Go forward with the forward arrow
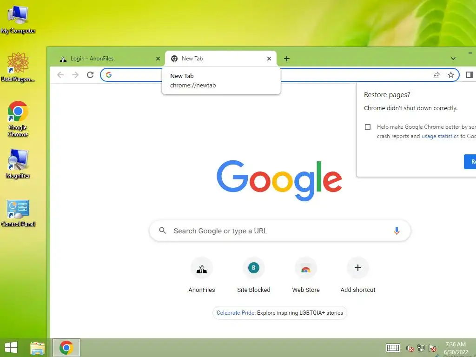 coord(75,75)
